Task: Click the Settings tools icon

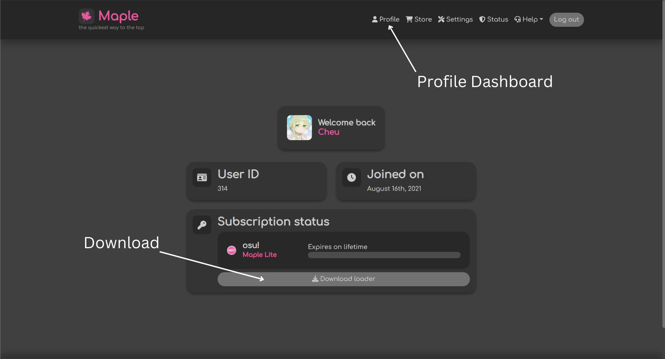Action: click(441, 19)
